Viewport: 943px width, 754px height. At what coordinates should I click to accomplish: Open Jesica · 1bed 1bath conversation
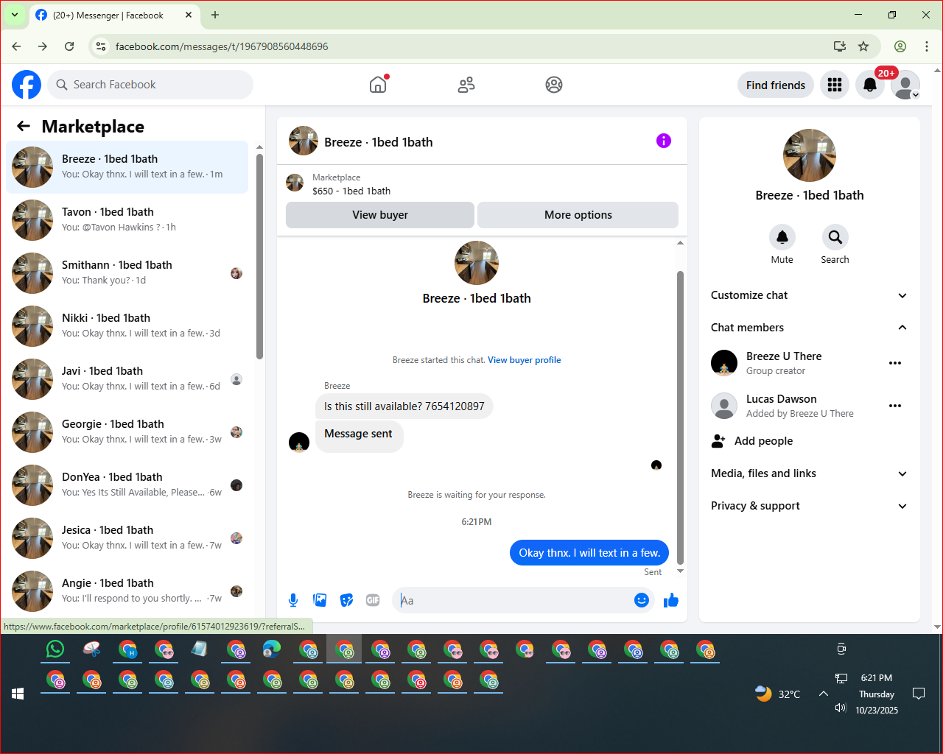(x=127, y=538)
